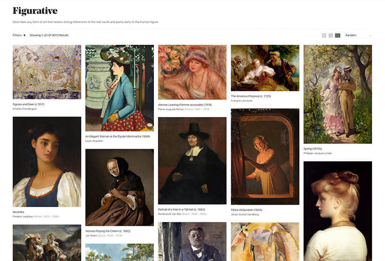Image resolution: width=385 pixels, height=261 pixels.
Task: Open artist link Rembrandt Van Rijn
Action: pos(170,214)
